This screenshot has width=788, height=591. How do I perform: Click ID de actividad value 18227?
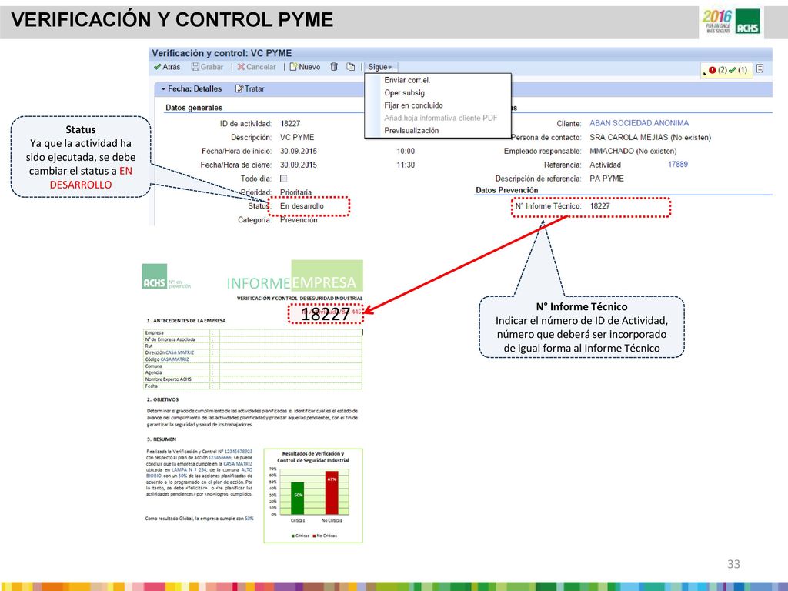[x=290, y=124]
